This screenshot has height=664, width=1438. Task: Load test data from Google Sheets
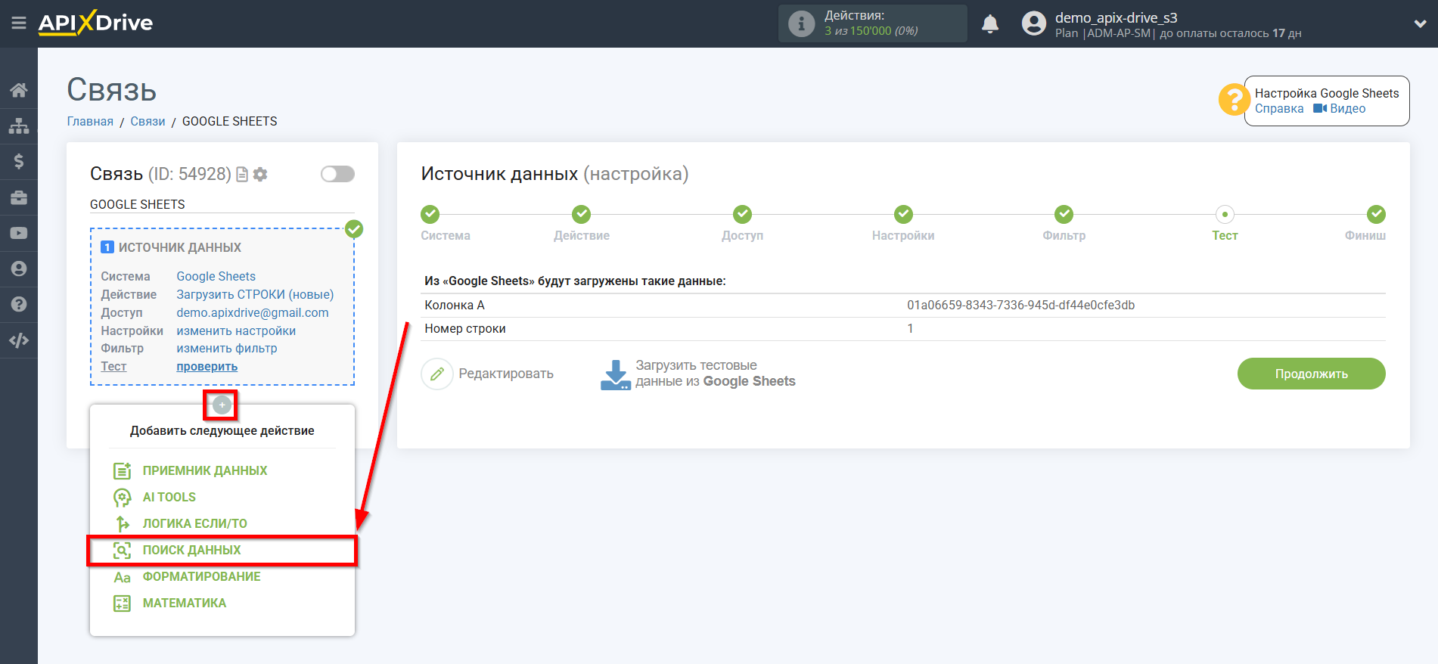pos(698,374)
